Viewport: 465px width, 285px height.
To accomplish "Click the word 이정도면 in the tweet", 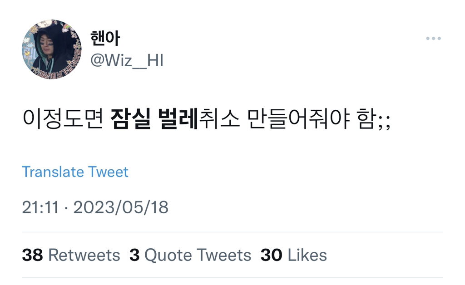I will point(63,119).
